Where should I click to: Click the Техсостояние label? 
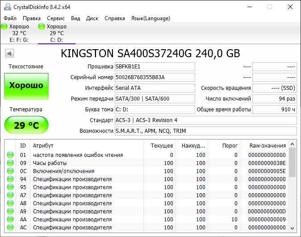coord(26,67)
